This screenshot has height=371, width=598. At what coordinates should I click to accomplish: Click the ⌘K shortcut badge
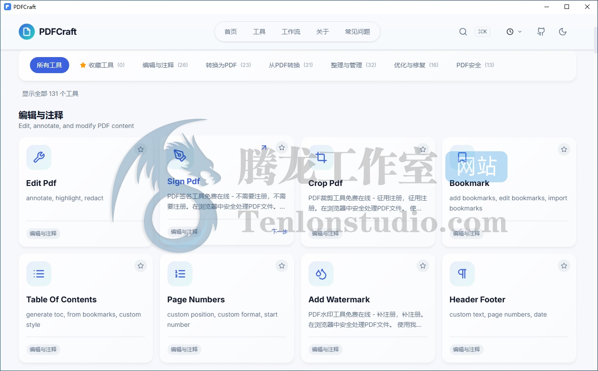coord(482,32)
